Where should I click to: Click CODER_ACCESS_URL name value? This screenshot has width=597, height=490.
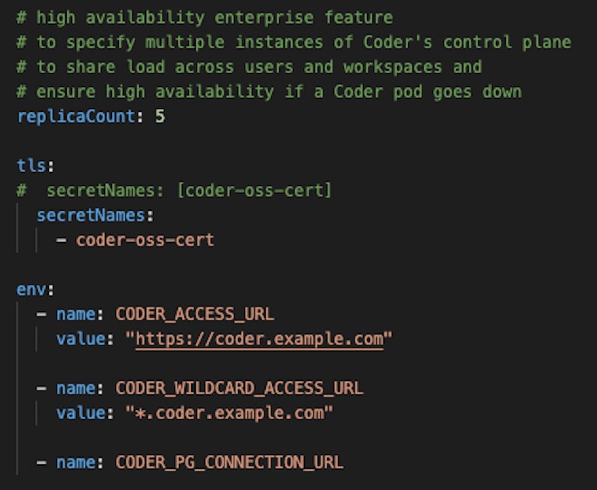coord(194,314)
